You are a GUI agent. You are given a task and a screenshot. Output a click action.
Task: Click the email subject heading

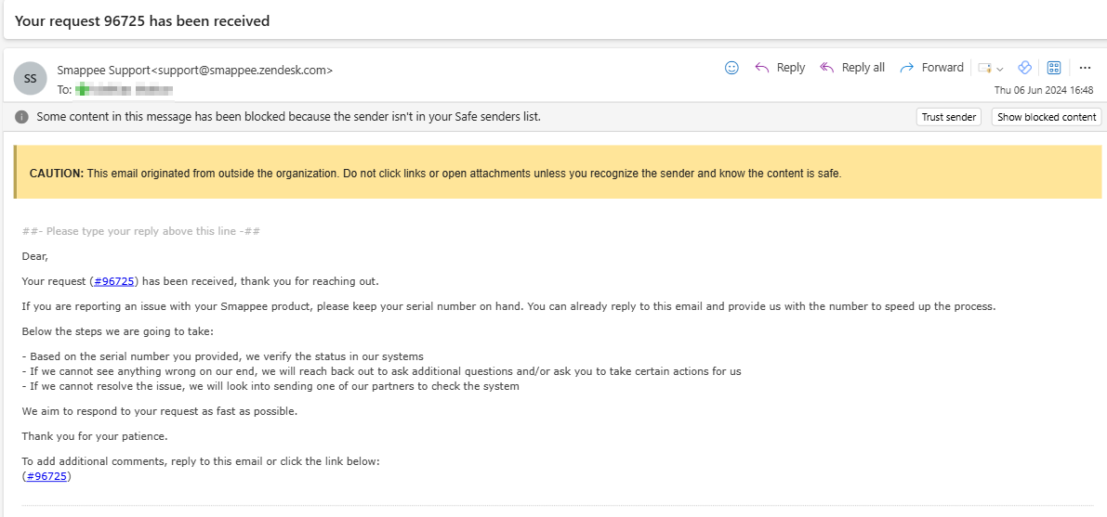tap(142, 21)
